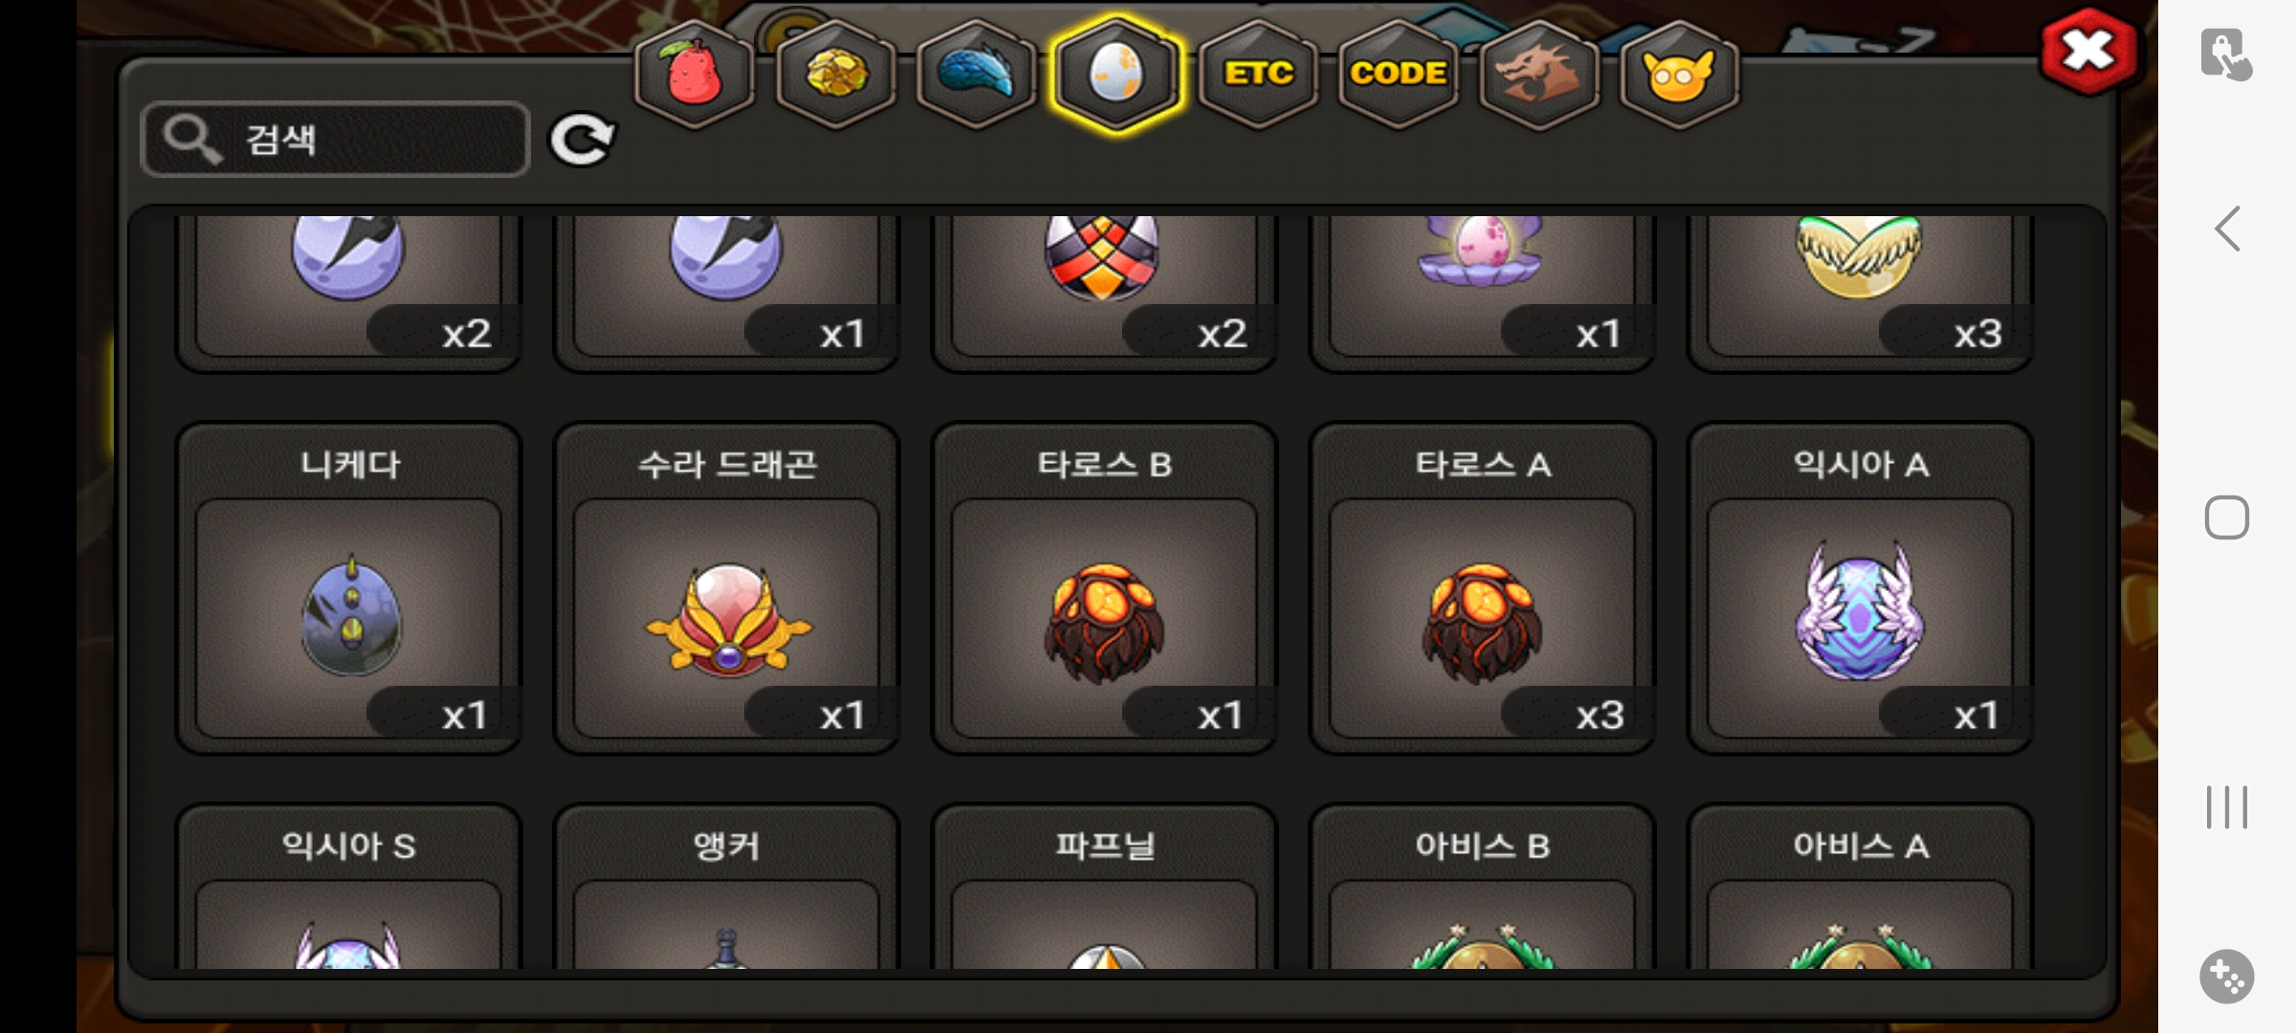Tap the Android back arrow
The height and width of the screenshot is (1033, 2296).
[x=2227, y=230]
